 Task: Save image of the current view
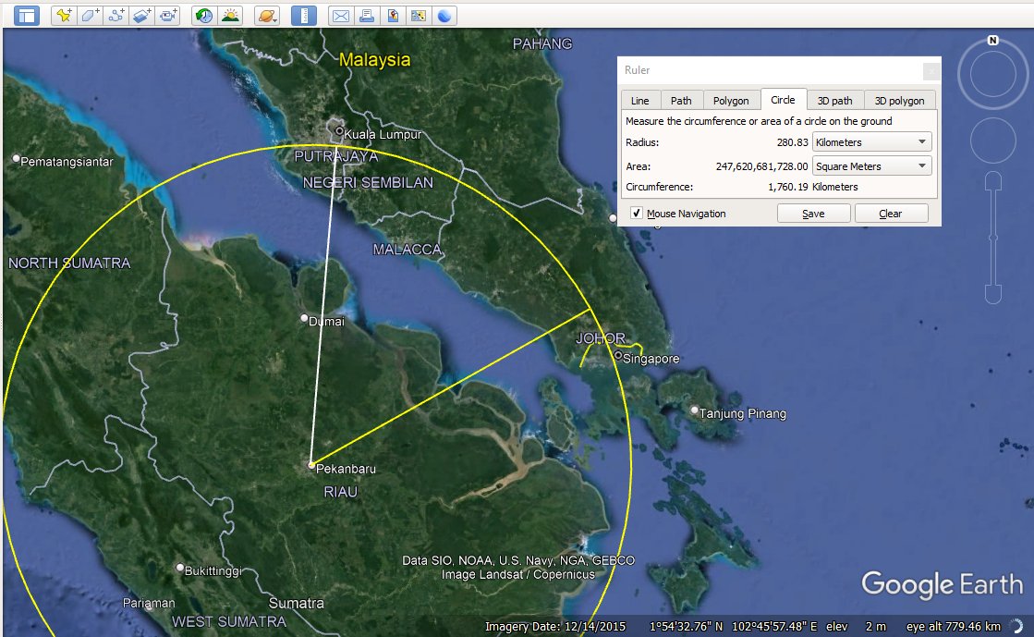(393, 15)
